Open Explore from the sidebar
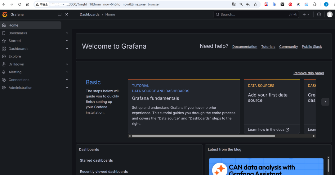335x175 pixels. tap(15, 56)
